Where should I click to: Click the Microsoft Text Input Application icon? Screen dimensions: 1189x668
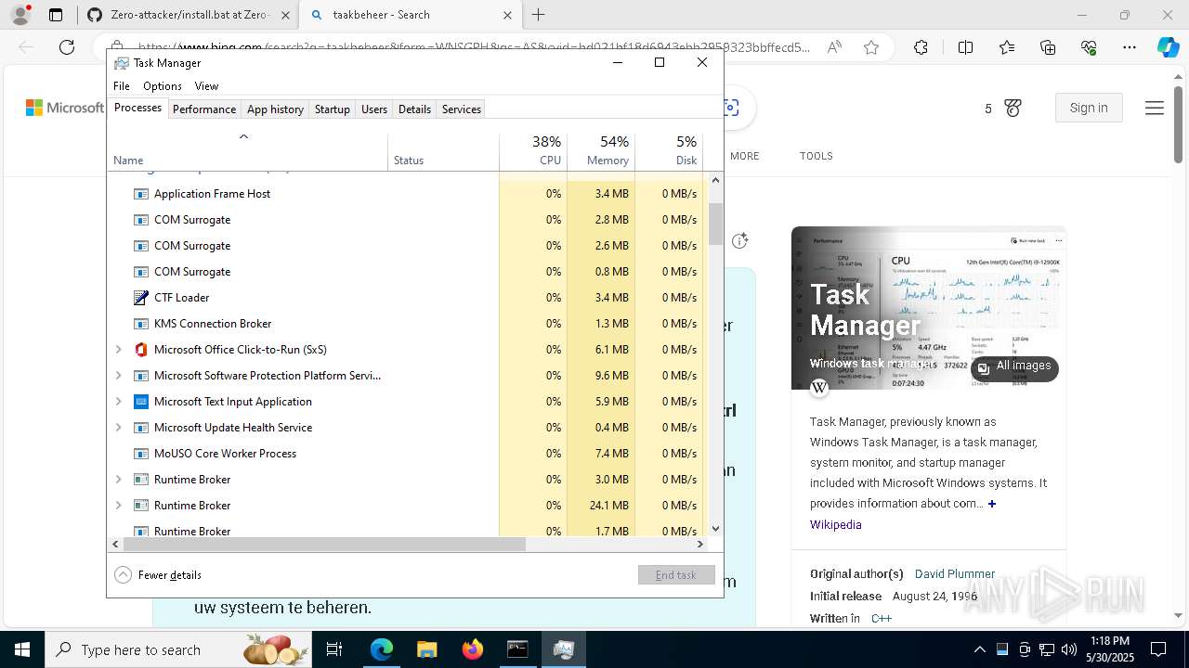pyautogui.click(x=141, y=402)
